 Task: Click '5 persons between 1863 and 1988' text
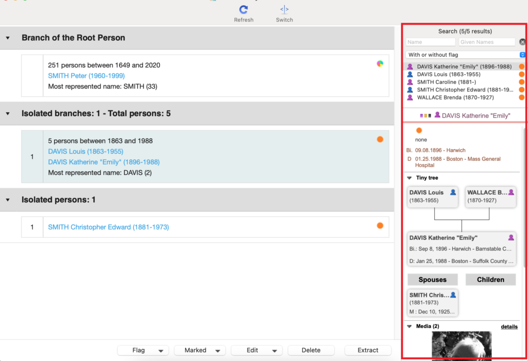101,141
